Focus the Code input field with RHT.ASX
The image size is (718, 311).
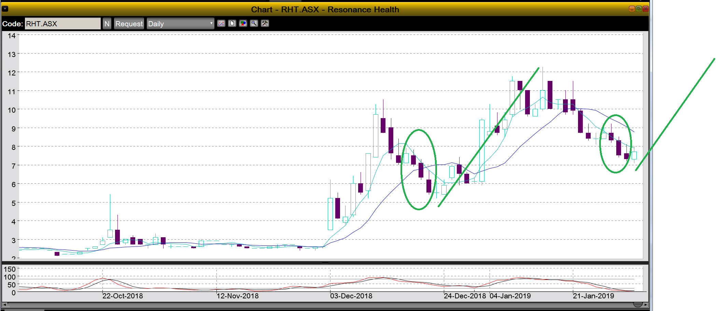pyautogui.click(x=63, y=24)
